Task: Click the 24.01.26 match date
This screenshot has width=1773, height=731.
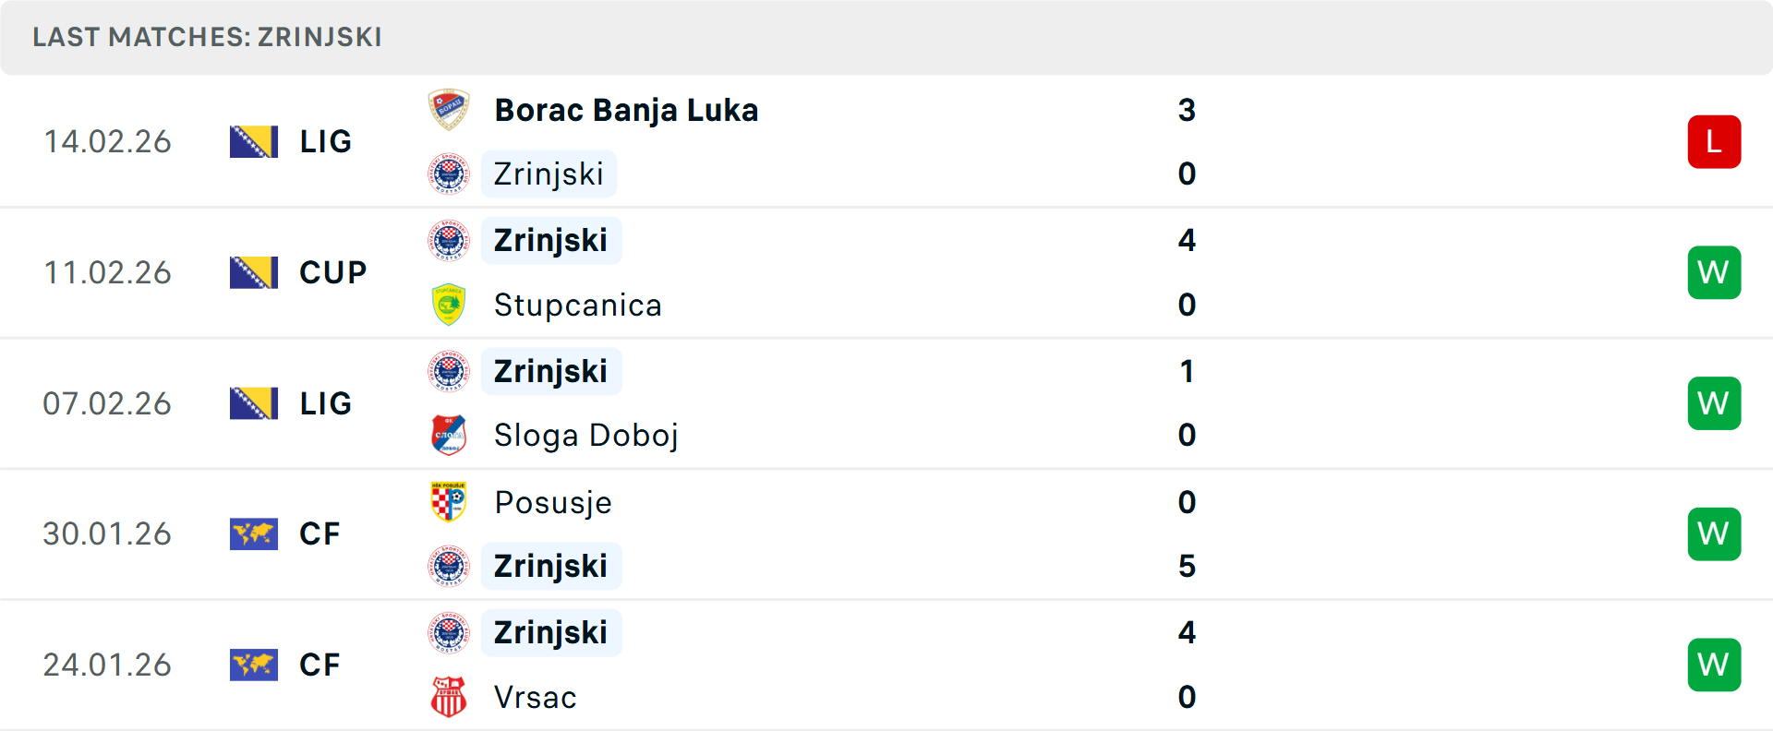Action: tap(107, 665)
